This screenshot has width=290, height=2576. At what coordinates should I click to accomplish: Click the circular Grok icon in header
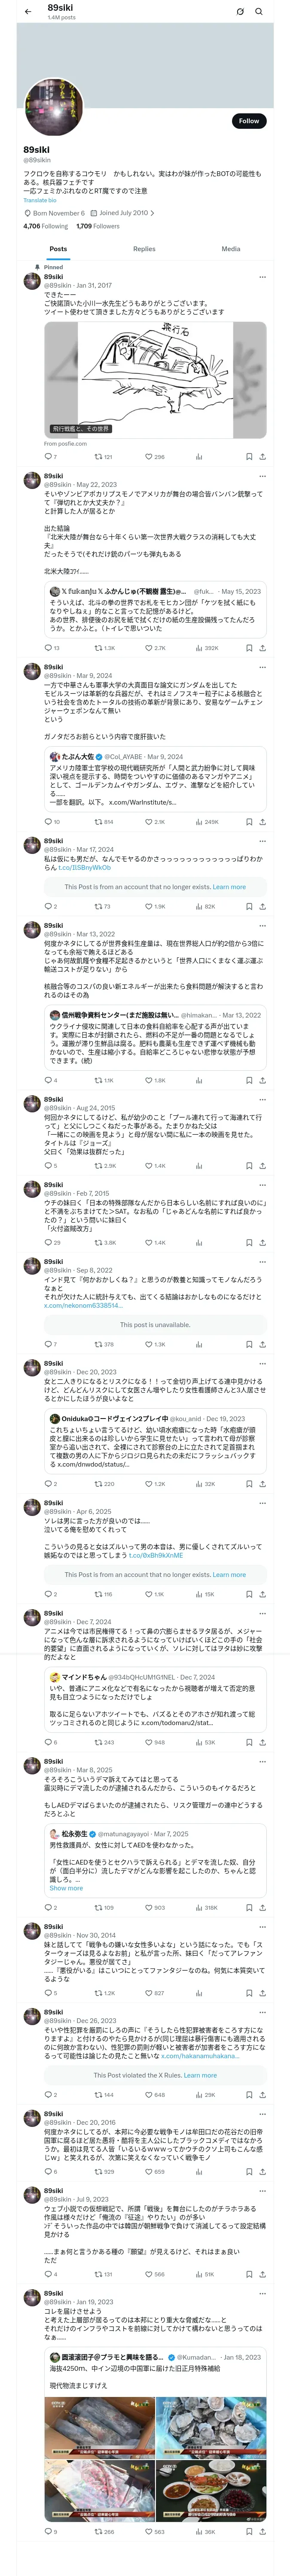(x=240, y=12)
